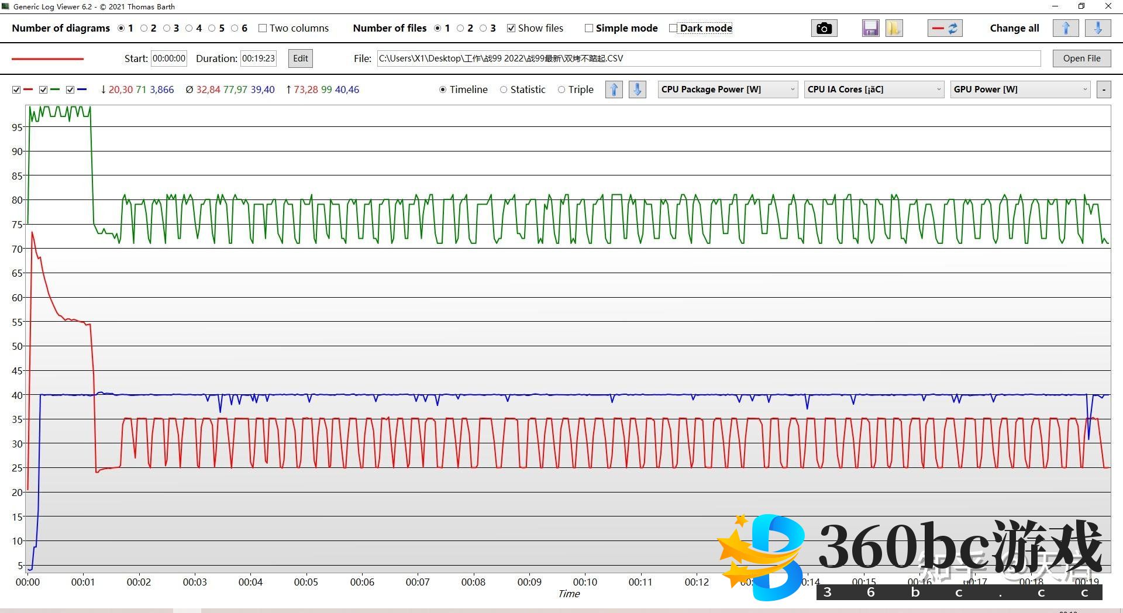The width and height of the screenshot is (1123, 613).
Task: Click the red line color sample
Action: coord(48,58)
